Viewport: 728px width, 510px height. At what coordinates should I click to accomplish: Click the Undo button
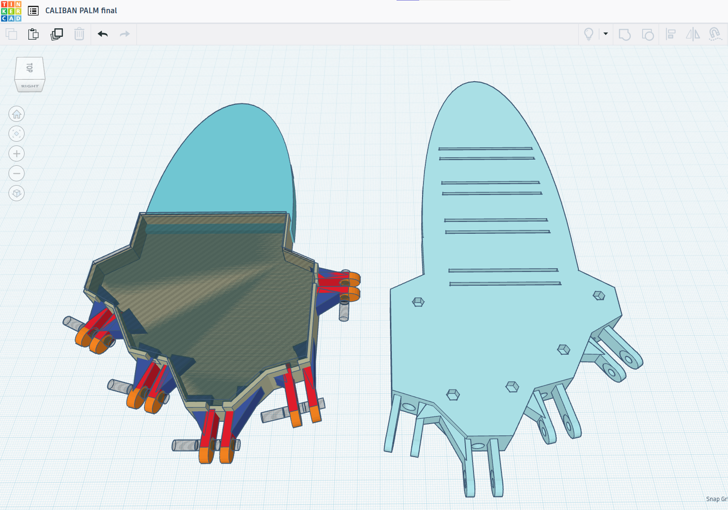point(102,34)
